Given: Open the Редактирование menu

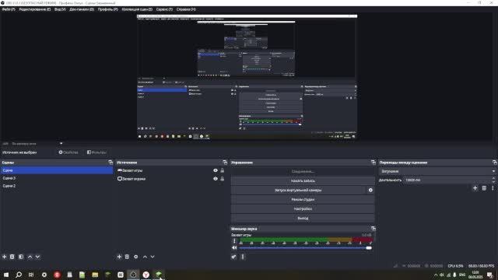Looking at the screenshot, I should pyautogui.click(x=34, y=9).
